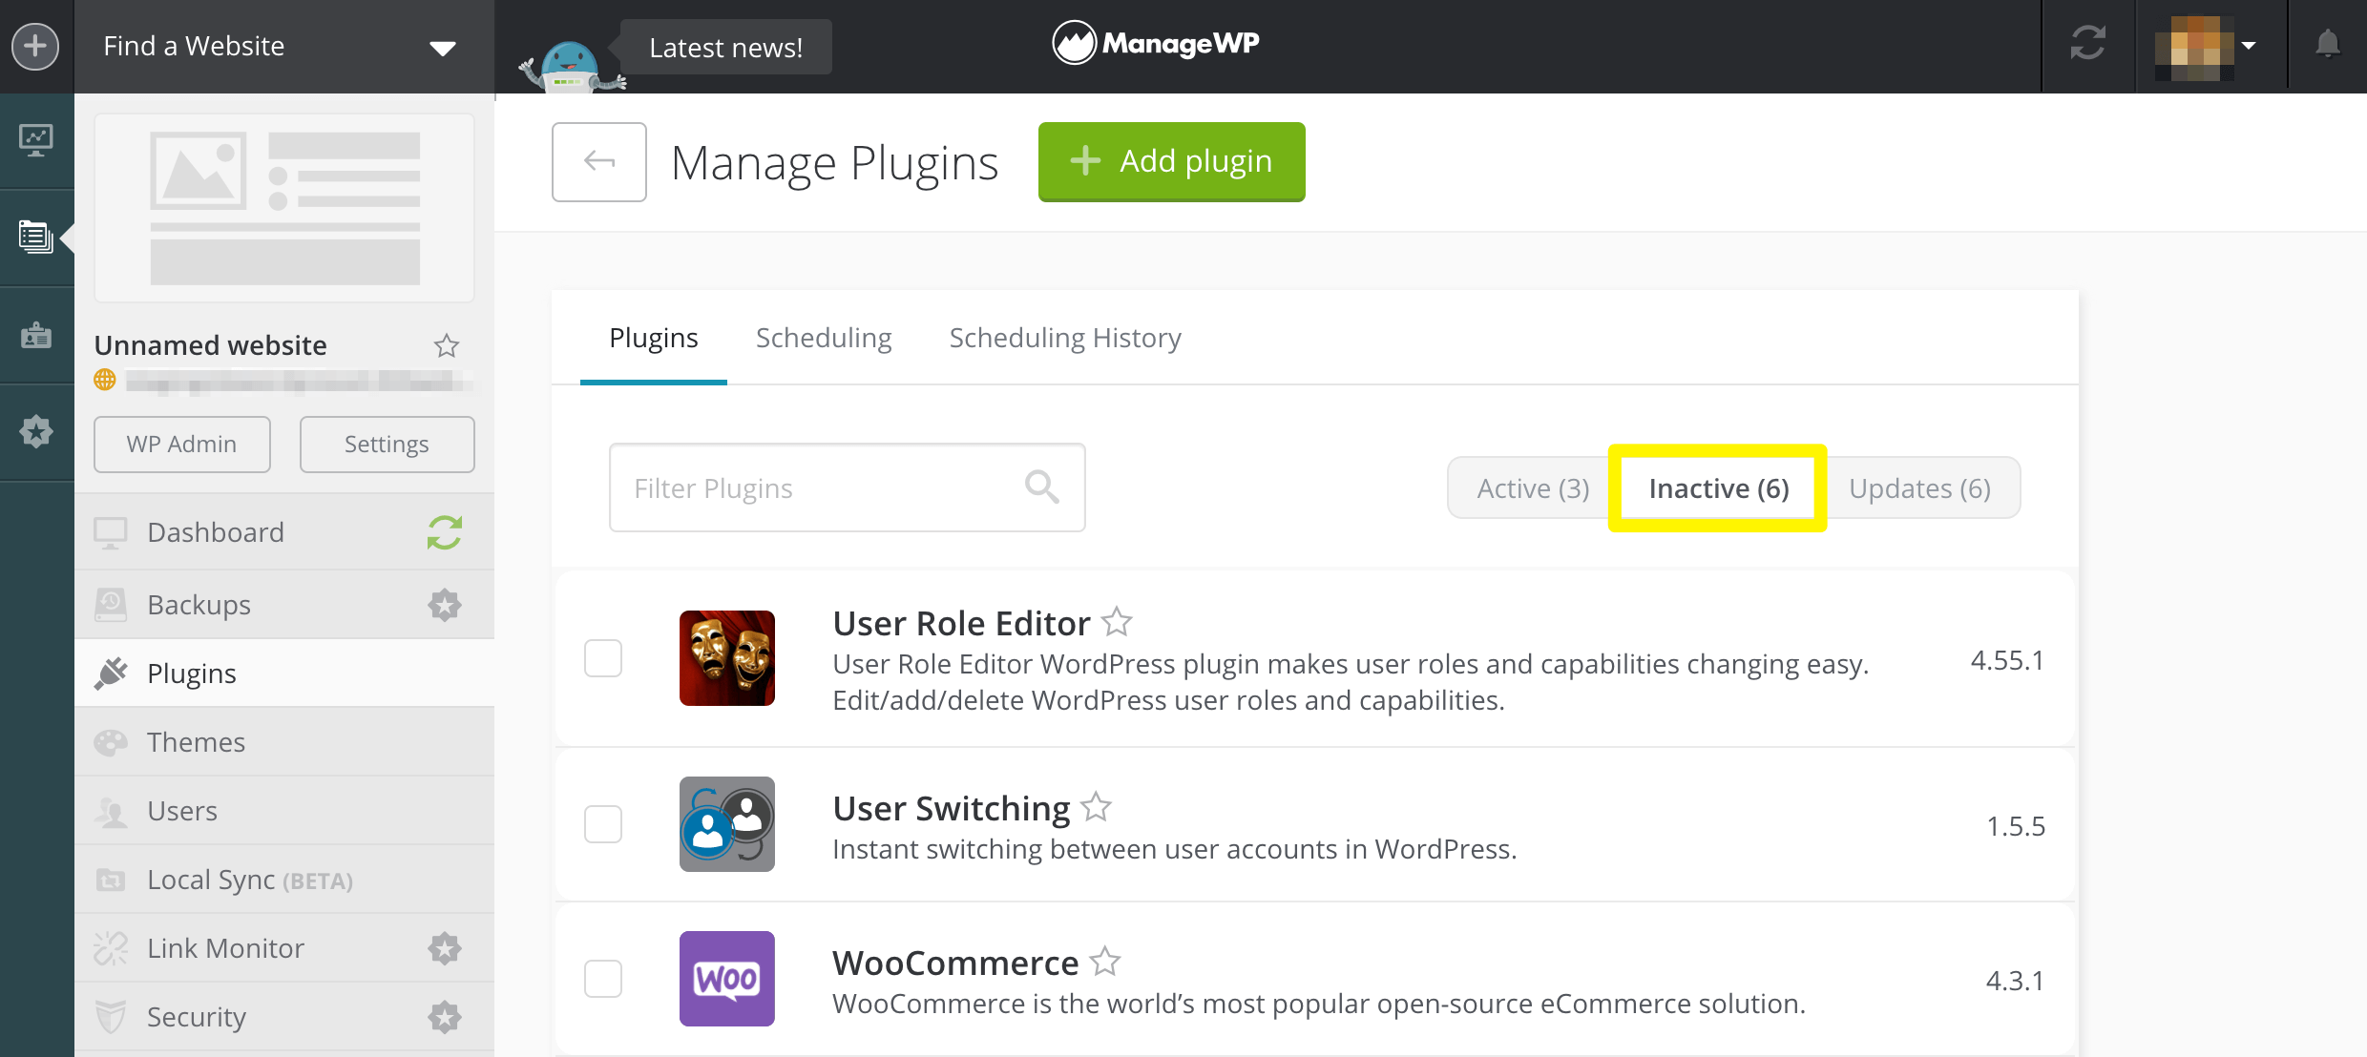Open WP Admin for this website
The image size is (2367, 1057).
(x=181, y=445)
